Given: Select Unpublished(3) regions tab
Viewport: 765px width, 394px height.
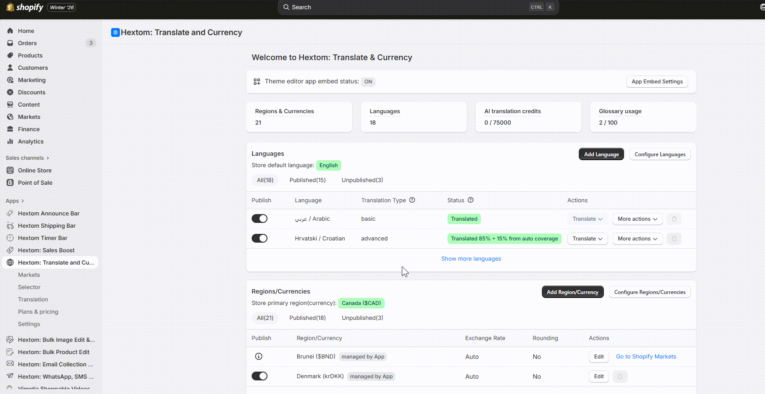Looking at the screenshot, I should [362, 318].
